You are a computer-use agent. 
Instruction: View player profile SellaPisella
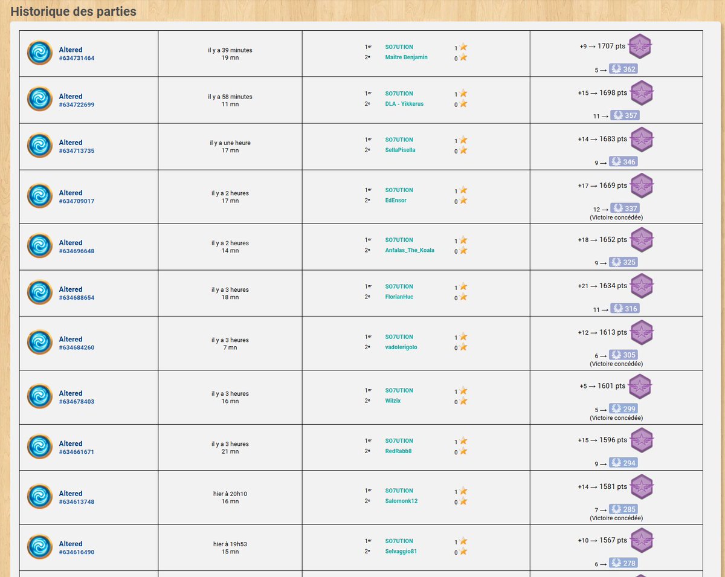pos(400,150)
